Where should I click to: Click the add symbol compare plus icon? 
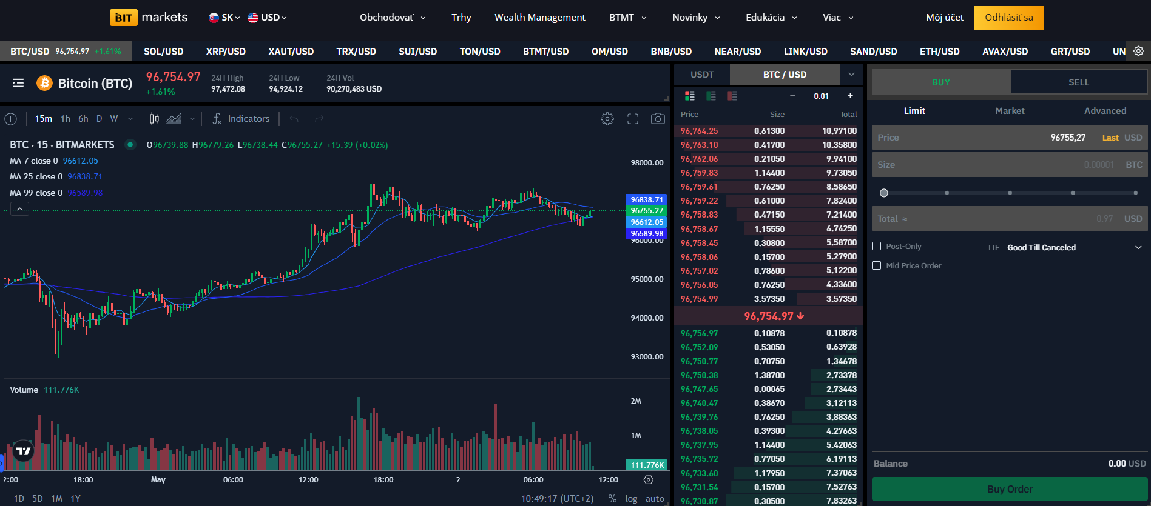[11, 119]
